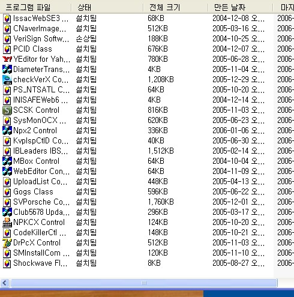Click the Npx2 Control puzzle icon
The image size is (294, 297).
point(7,130)
